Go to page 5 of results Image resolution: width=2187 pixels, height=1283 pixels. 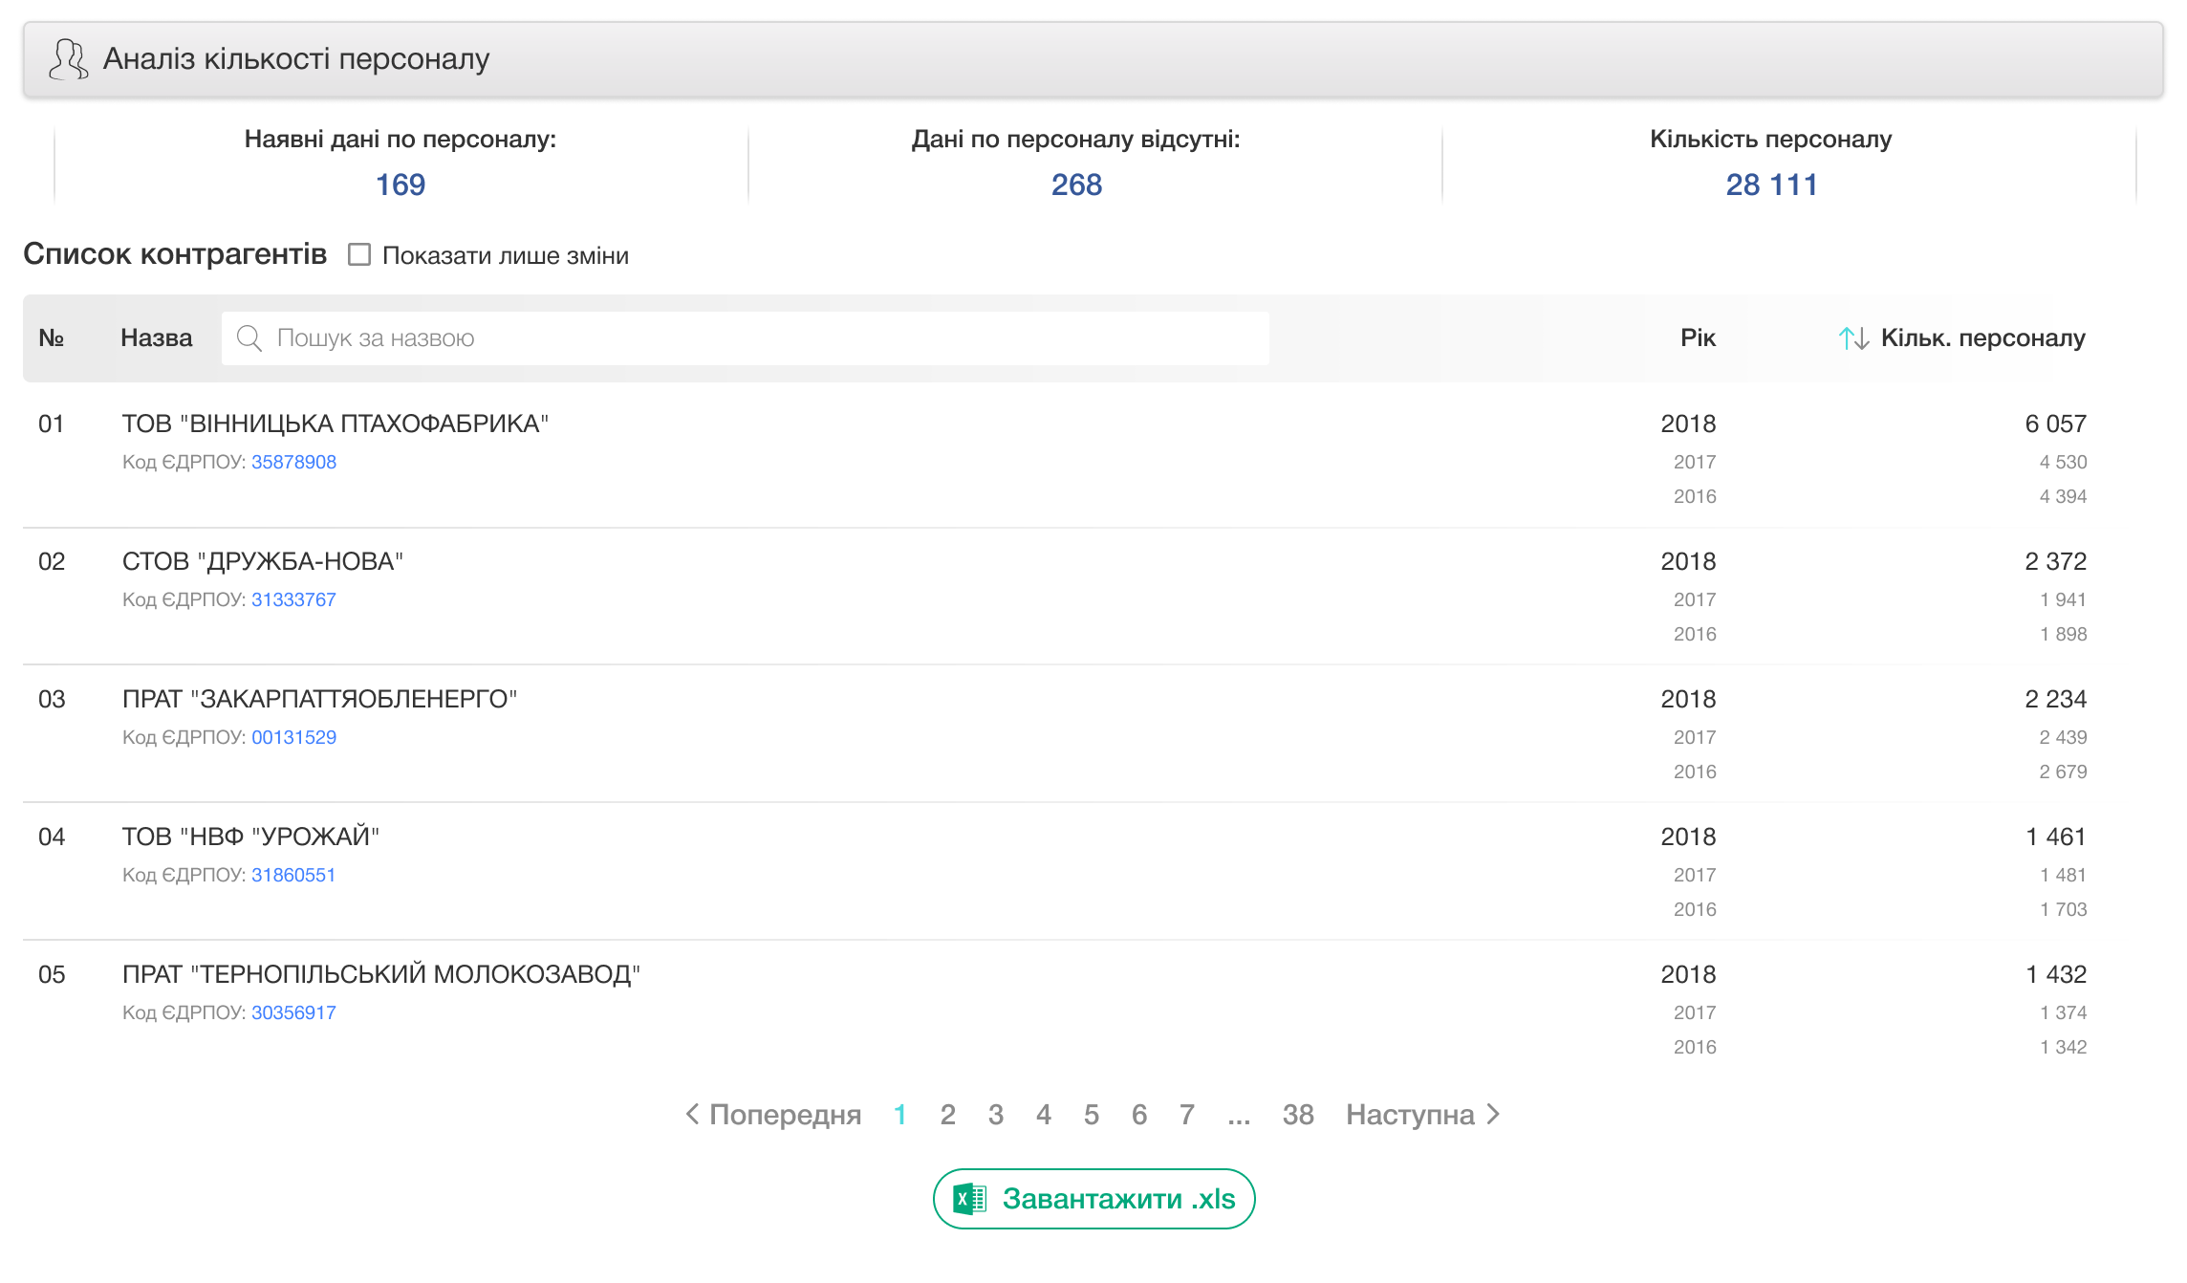tap(1091, 1115)
